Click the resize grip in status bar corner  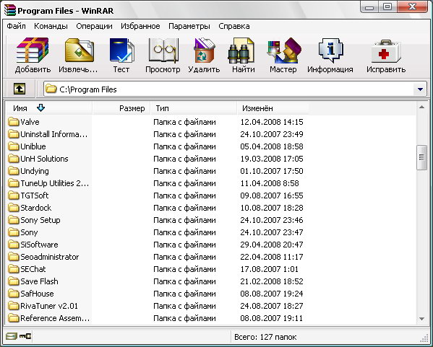point(424,339)
